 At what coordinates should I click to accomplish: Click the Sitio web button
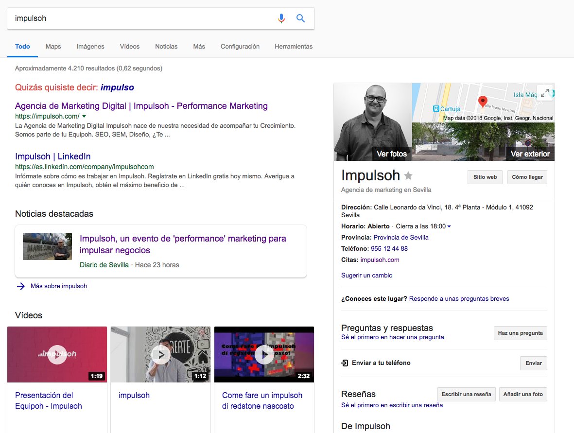485,177
